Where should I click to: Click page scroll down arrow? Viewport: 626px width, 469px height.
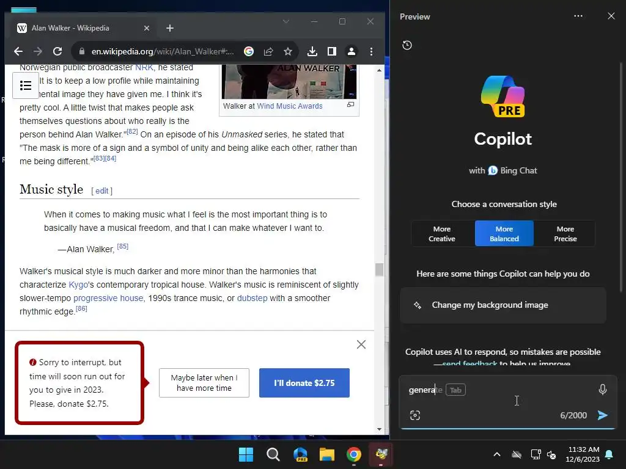379,429
